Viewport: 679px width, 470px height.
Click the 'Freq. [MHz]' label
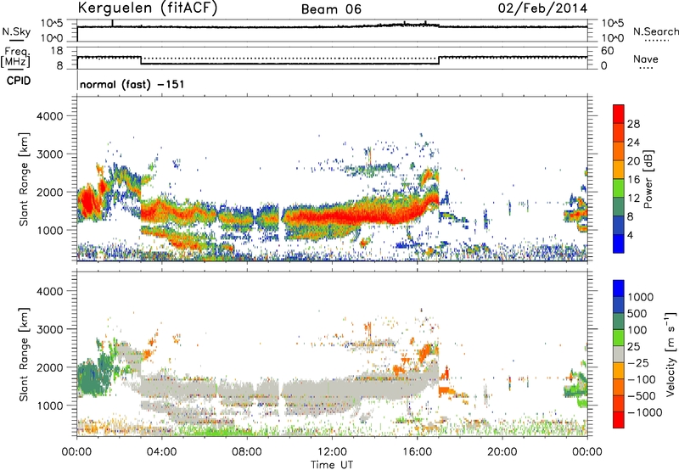pyautogui.click(x=15, y=57)
